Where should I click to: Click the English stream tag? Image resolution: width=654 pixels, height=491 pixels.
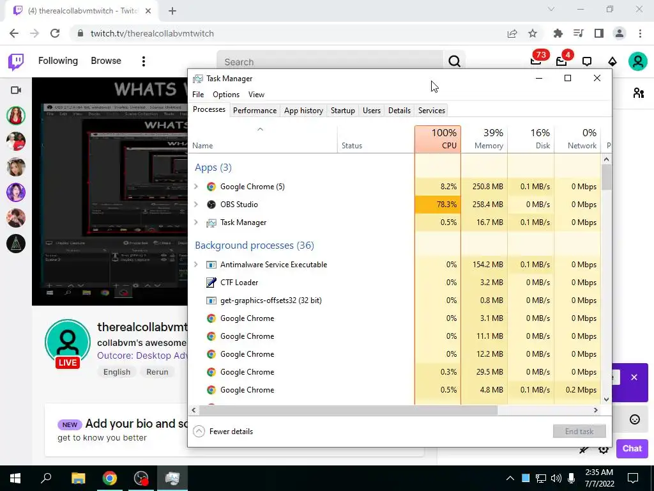tap(117, 372)
